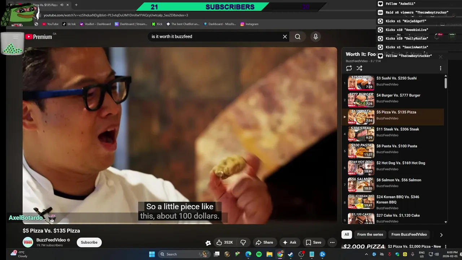Open a new browser tab
Image resolution: width=462 pixels, height=260 pixels.
click(76, 5)
